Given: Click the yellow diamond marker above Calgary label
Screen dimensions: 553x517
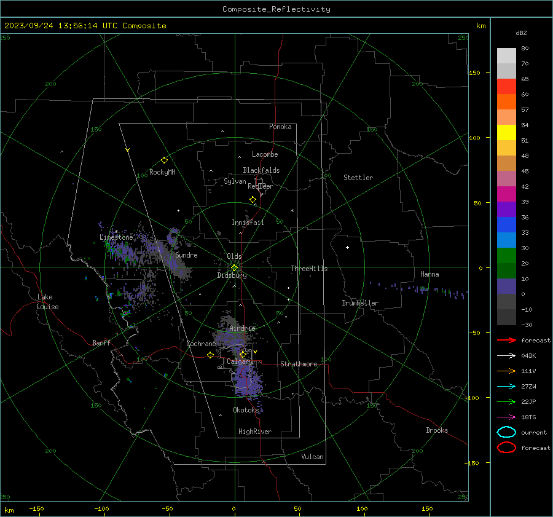Looking at the screenshot, I should coord(243,354).
